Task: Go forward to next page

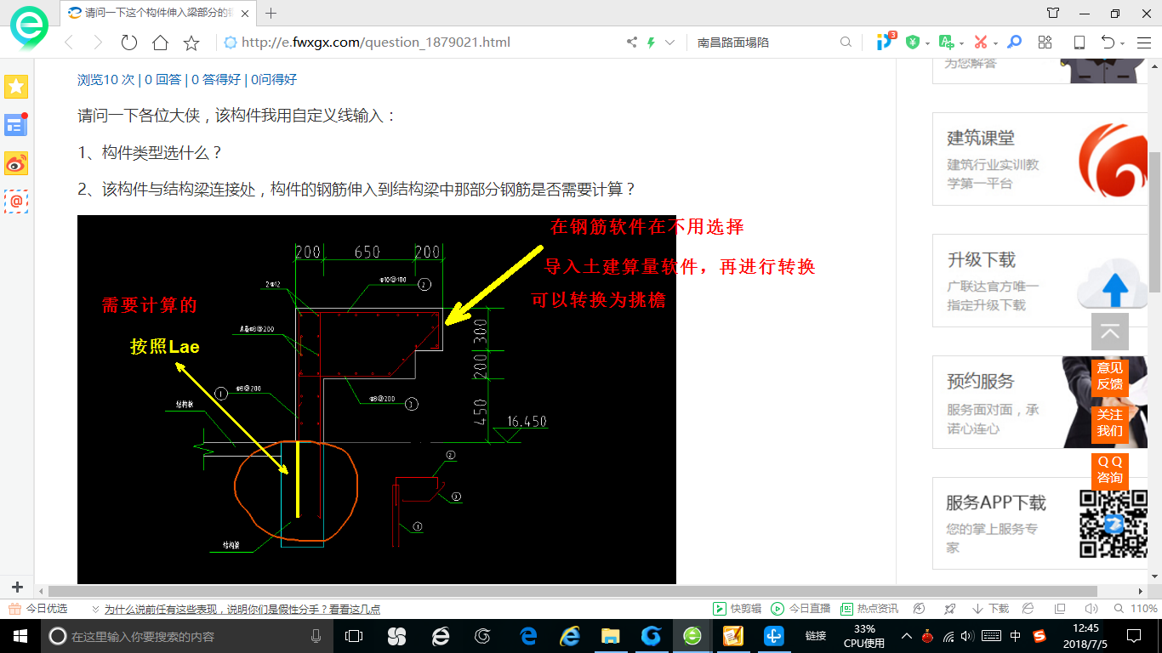Action: pyautogui.click(x=98, y=43)
